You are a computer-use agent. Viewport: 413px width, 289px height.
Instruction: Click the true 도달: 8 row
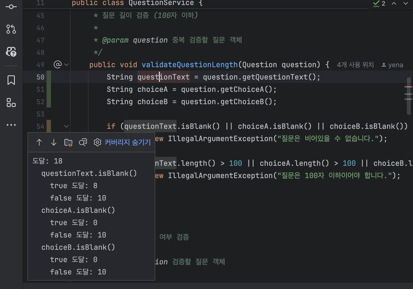click(x=74, y=186)
